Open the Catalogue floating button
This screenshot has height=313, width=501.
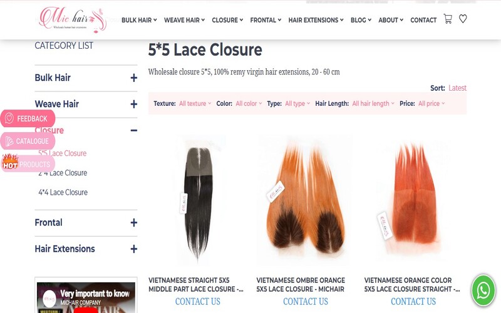[x=28, y=141]
